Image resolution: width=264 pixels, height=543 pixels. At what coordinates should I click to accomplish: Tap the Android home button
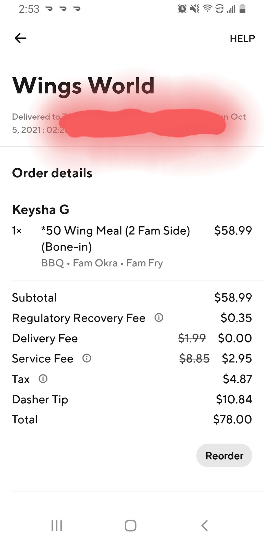click(130, 526)
